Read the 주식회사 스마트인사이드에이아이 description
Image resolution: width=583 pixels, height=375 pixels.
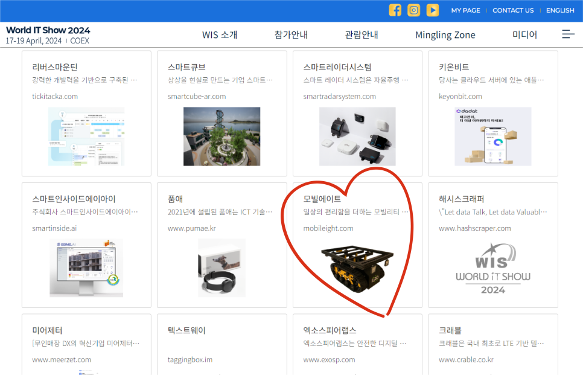(x=84, y=212)
